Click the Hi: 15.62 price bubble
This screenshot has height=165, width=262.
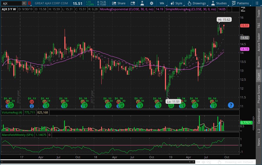coord(224,20)
